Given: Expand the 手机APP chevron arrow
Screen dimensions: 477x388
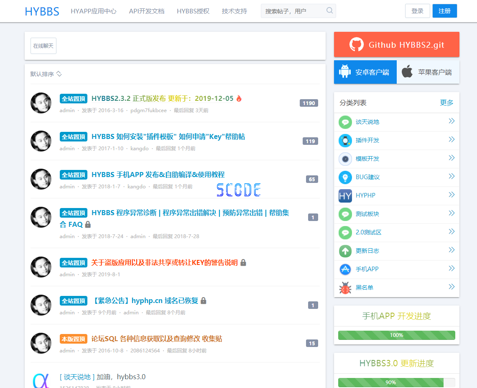Looking at the screenshot, I should point(451,268).
